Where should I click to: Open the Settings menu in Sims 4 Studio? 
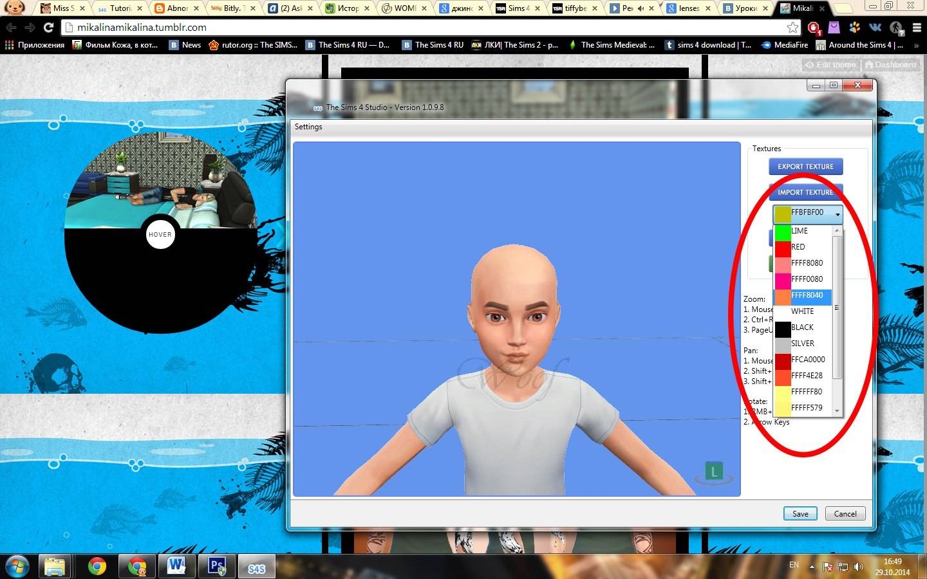tap(308, 127)
